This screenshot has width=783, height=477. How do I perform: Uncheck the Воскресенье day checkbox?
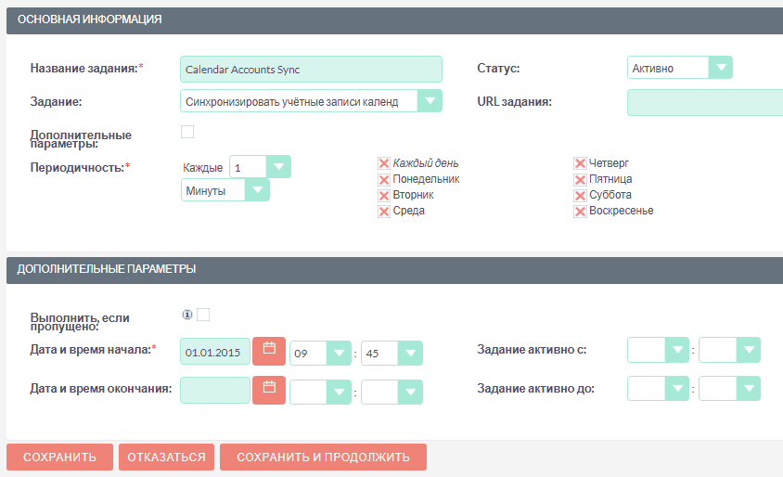coord(581,211)
